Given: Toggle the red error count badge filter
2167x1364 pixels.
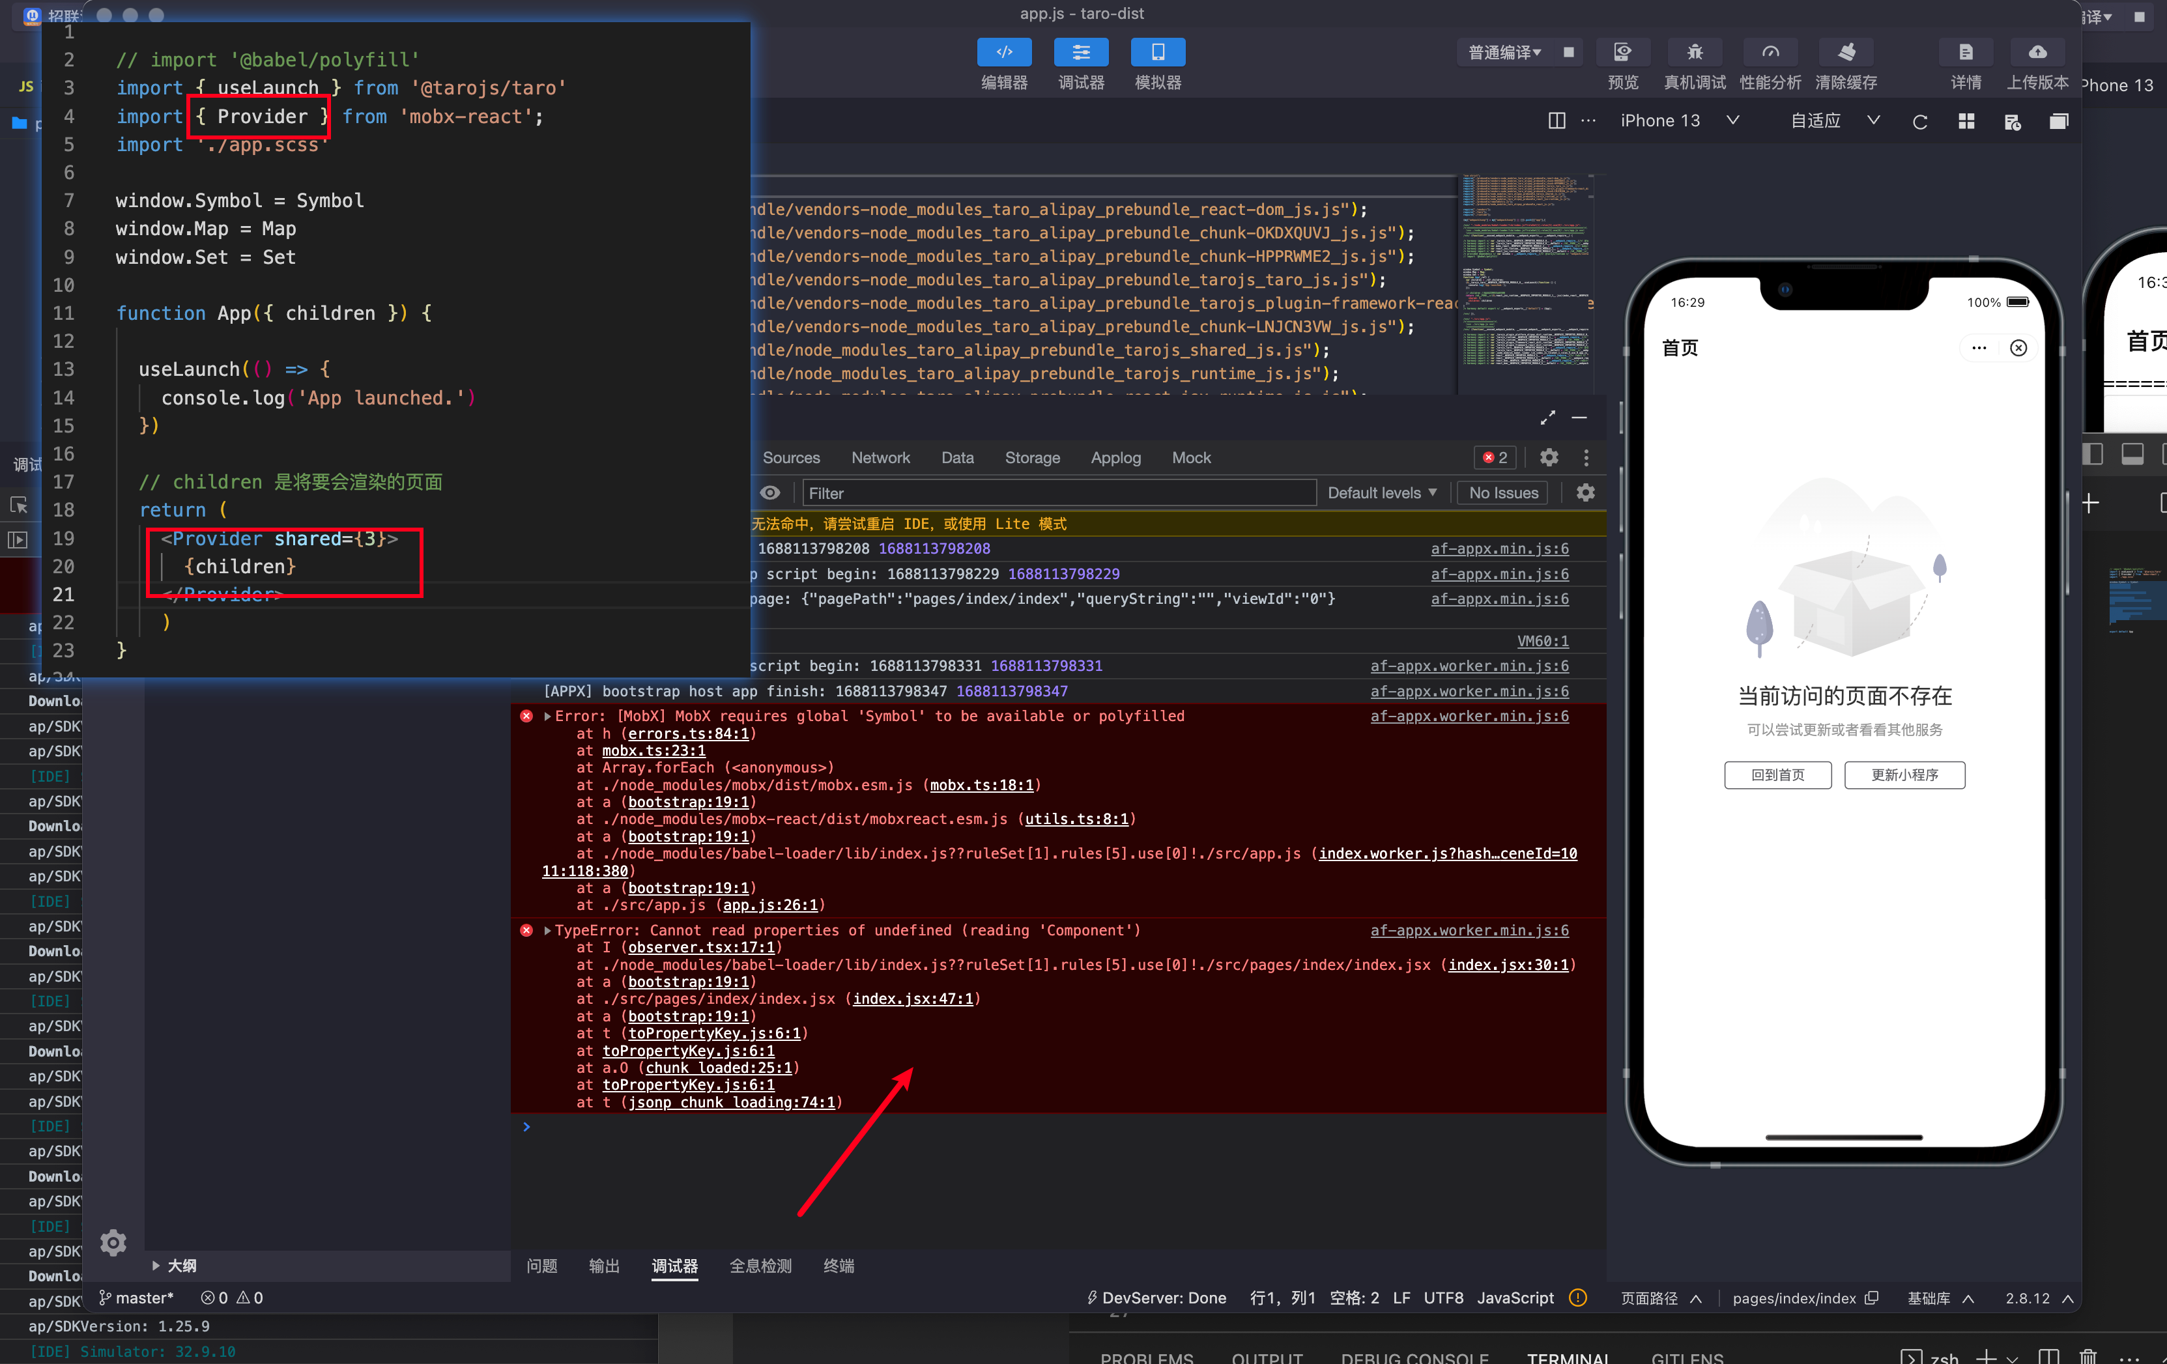Looking at the screenshot, I should [1494, 458].
